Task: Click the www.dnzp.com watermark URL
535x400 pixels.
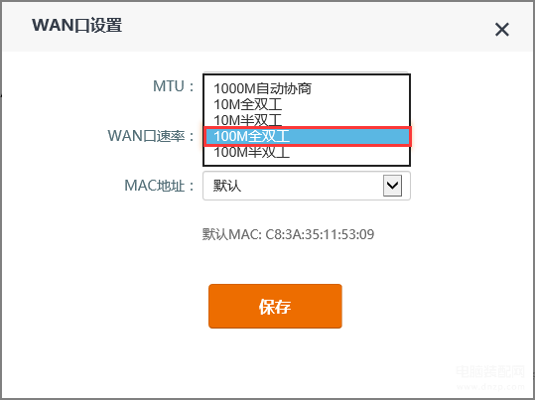Action: tap(490, 387)
